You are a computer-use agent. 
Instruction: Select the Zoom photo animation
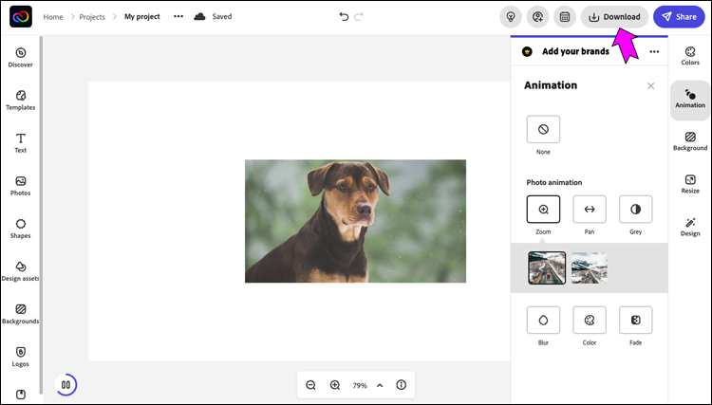click(x=543, y=209)
